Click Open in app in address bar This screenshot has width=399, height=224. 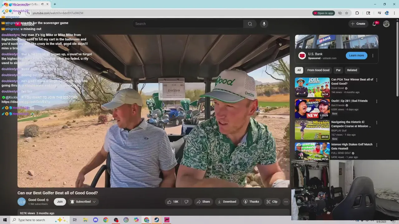coord(323,13)
